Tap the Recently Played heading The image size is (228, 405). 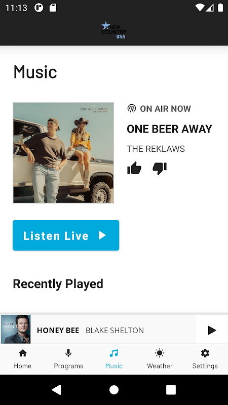click(x=58, y=284)
